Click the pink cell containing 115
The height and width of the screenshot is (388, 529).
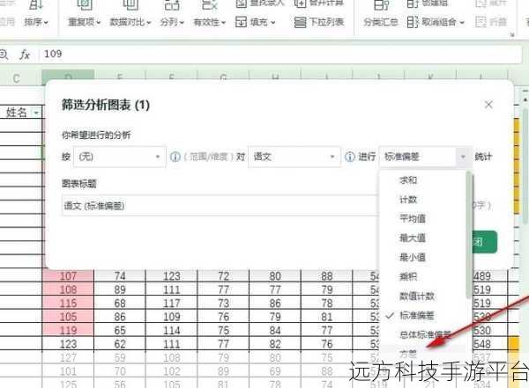[68, 304]
